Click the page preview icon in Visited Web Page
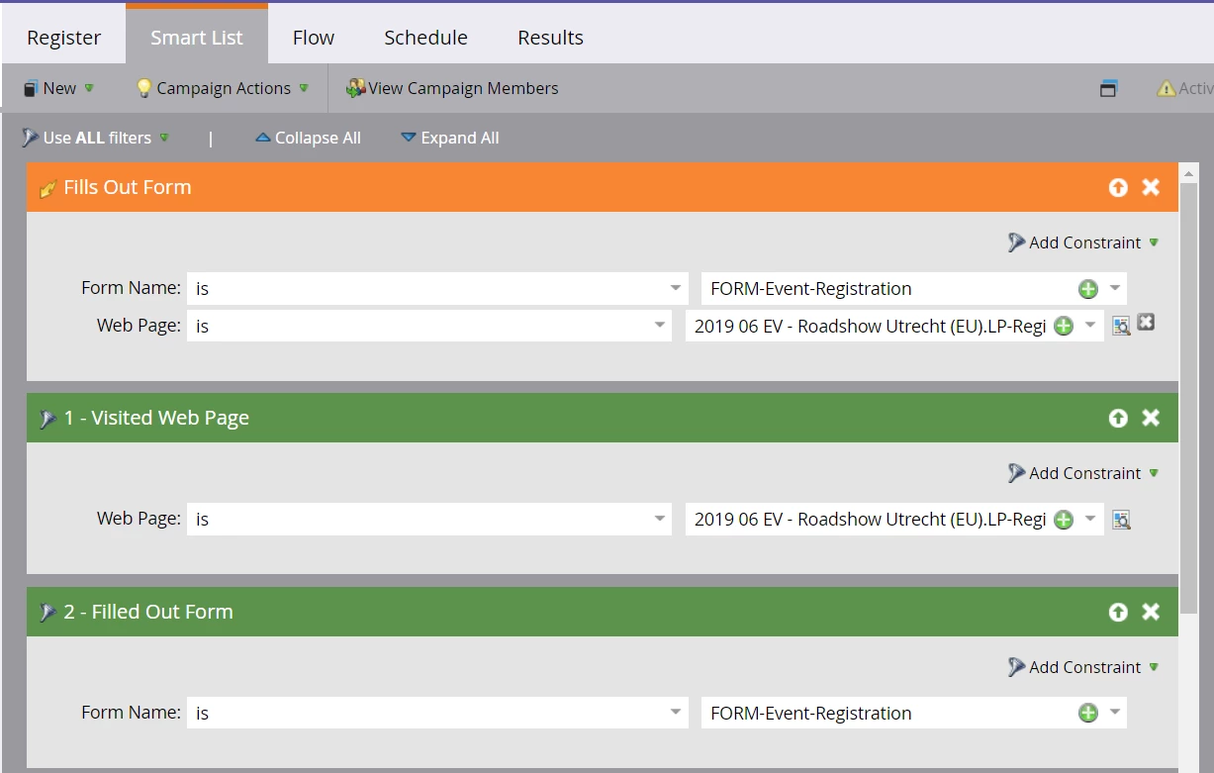Image resolution: width=1214 pixels, height=773 pixels. coord(1121,519)
